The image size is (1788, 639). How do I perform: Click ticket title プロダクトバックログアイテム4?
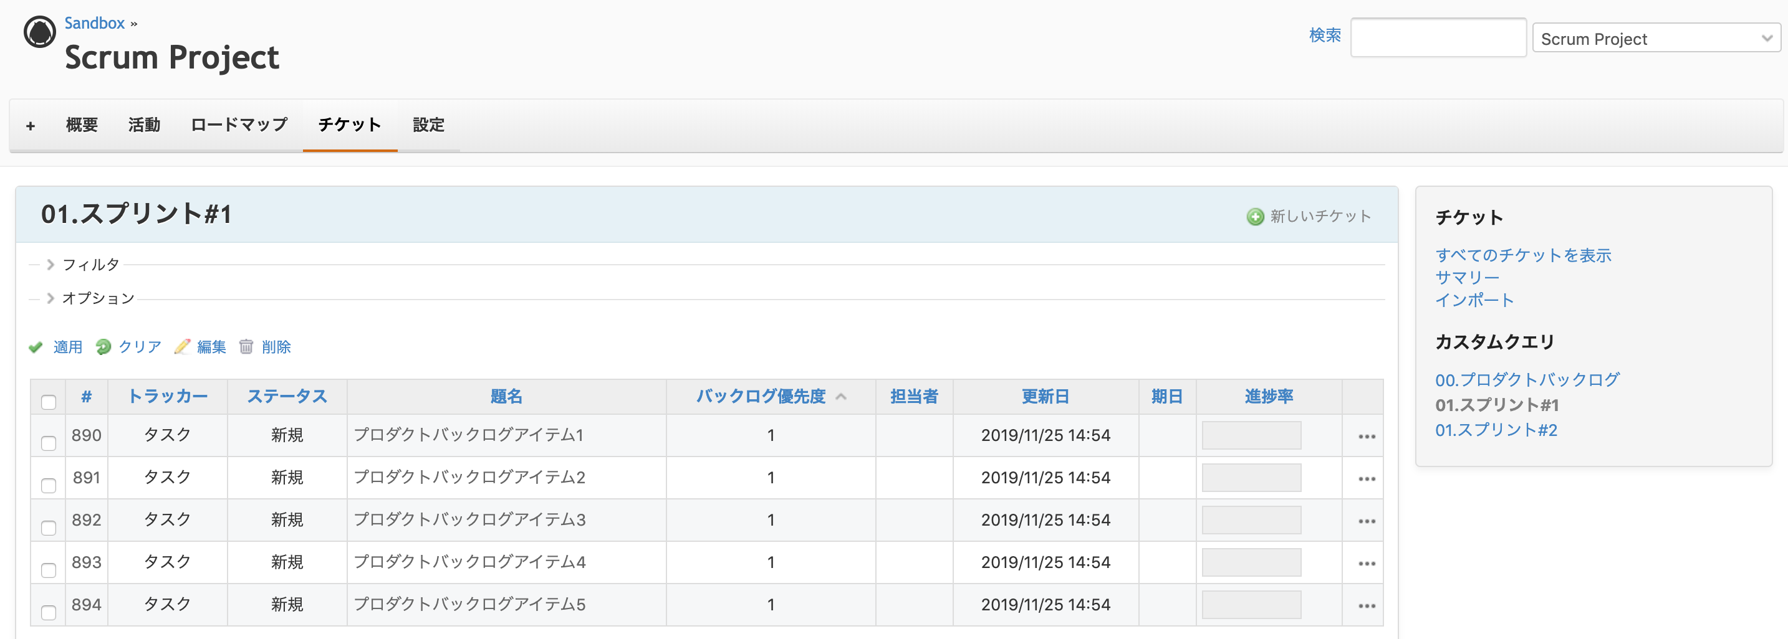coord(470,561)
